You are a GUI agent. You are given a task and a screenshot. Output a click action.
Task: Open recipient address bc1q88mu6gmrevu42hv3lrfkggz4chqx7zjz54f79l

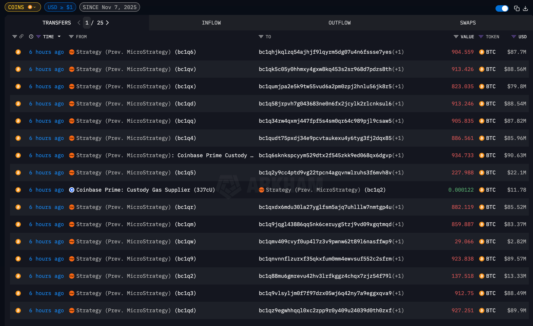325,276
